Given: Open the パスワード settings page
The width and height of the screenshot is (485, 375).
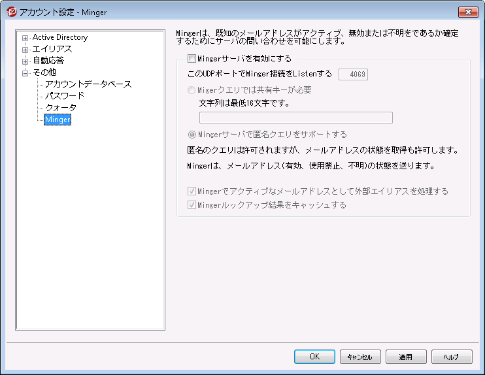Looking at the screenshot, I should (x=64, y=96).
